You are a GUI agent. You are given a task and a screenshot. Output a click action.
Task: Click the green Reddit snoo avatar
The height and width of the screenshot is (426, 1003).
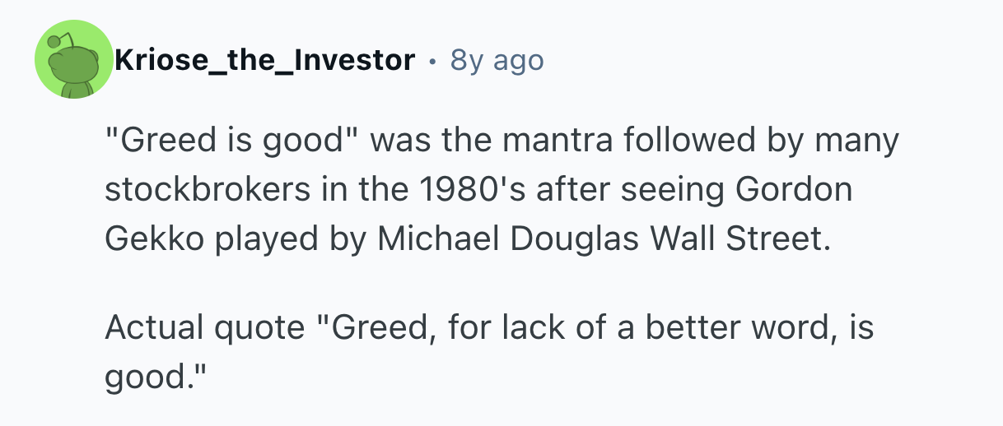[73, 60]
